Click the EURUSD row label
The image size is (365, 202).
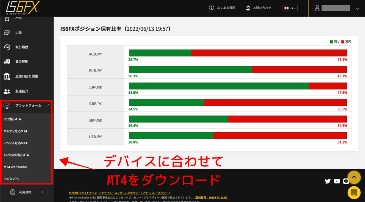click(x=96, y=87)
